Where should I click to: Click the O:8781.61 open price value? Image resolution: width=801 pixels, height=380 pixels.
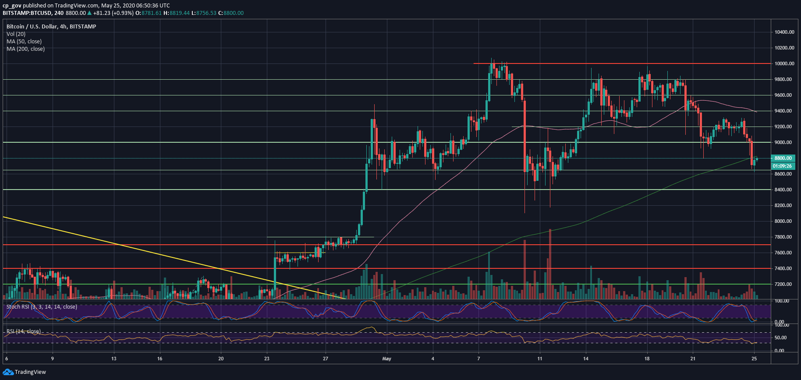pyautogui.click(x=149, y=13)
